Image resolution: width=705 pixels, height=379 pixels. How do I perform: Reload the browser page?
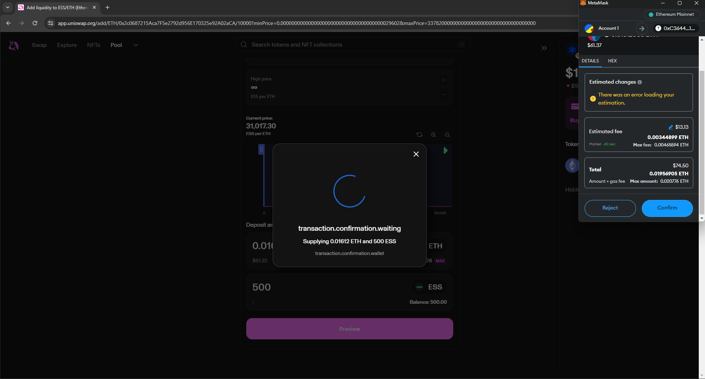pyautogui.click(x=35, y=23)
